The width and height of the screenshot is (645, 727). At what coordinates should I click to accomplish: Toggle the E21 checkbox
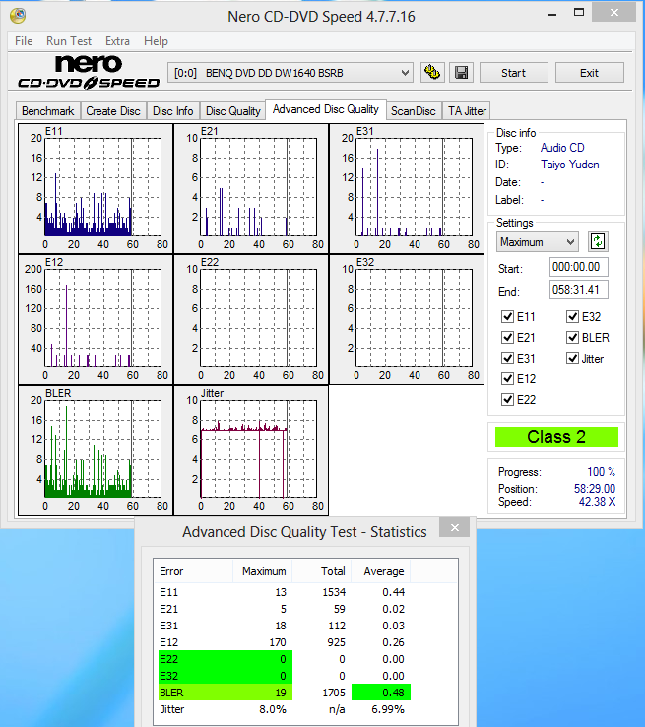click(507, 338)
